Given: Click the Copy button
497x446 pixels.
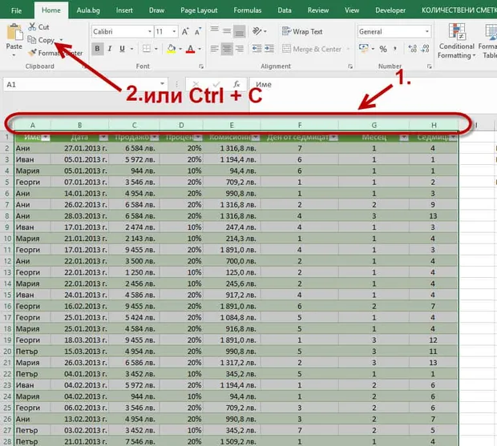Looking at the screenshot, I should (x=42, y=40).
